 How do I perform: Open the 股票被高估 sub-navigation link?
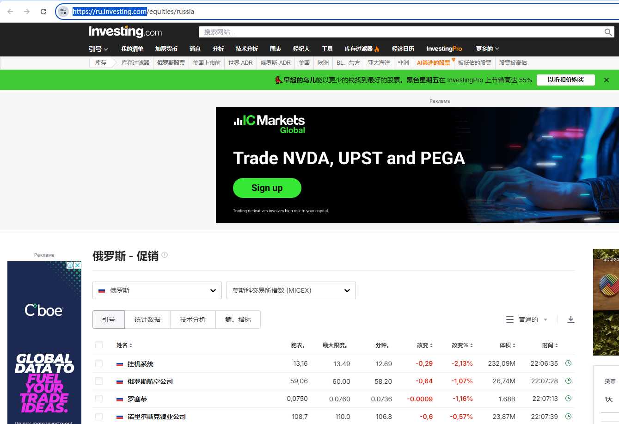tap(513, 63)
